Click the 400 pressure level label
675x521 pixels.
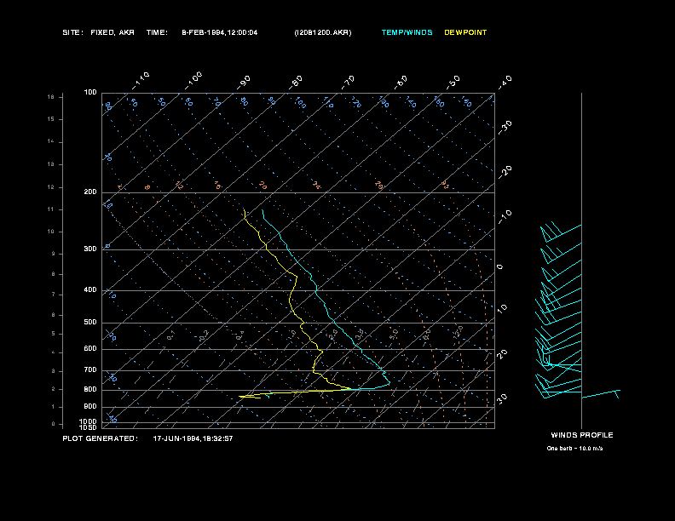point(90,289)
